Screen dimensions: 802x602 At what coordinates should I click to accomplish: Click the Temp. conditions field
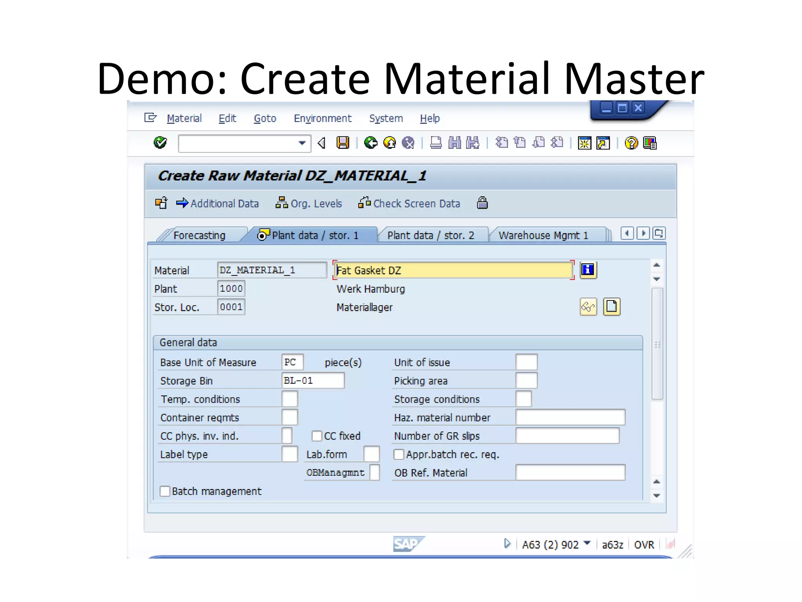pyautogui.click(x=290, y=399)
